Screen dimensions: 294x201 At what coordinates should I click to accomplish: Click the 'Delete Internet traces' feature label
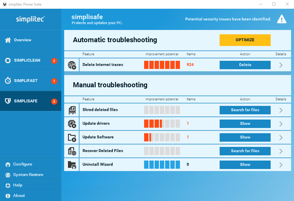tap(103, 65)
